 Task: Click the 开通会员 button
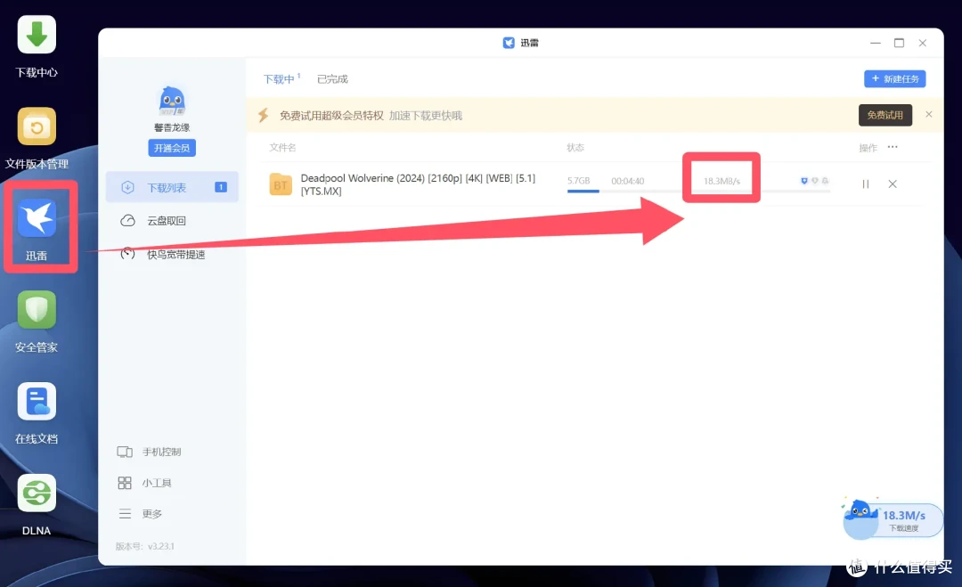172,148
